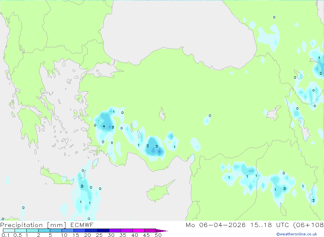Click the 10–15 mm legend color swatch
The height and width of the screenshot is (237, 324).
click(68, 231)
